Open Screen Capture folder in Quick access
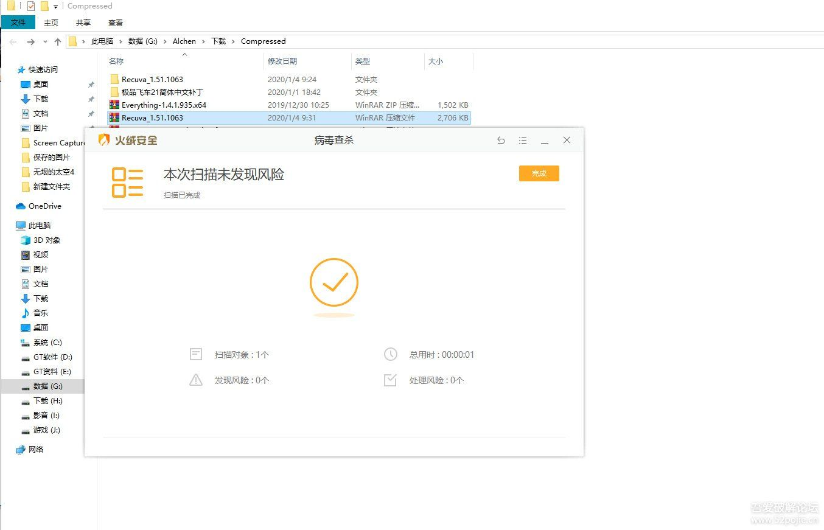The height and width of the screenshot is (530, 824). point(53,143)
